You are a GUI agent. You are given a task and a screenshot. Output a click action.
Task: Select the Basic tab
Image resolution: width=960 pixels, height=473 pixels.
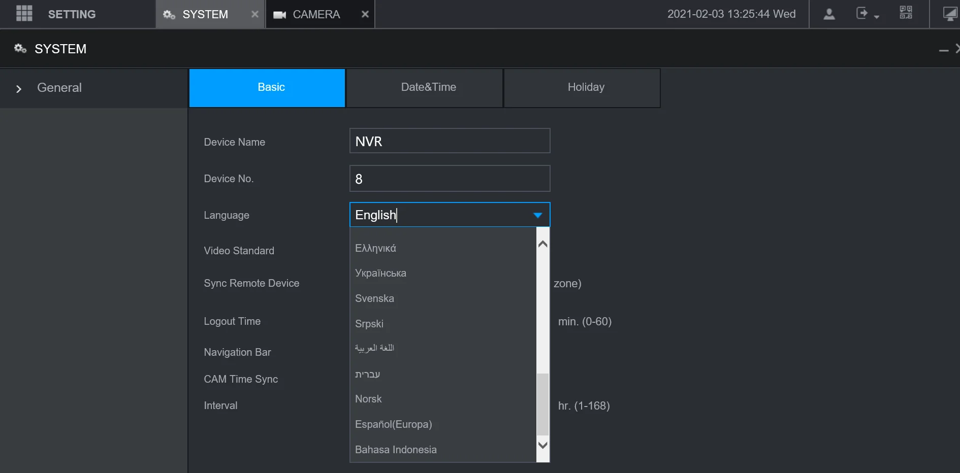pos(271,87)
